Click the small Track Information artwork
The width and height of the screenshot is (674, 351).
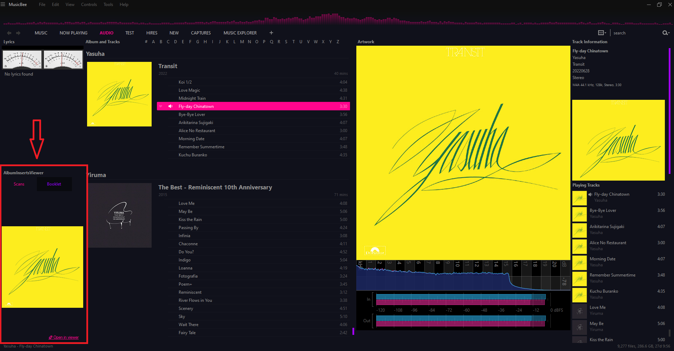coord(619,140)
